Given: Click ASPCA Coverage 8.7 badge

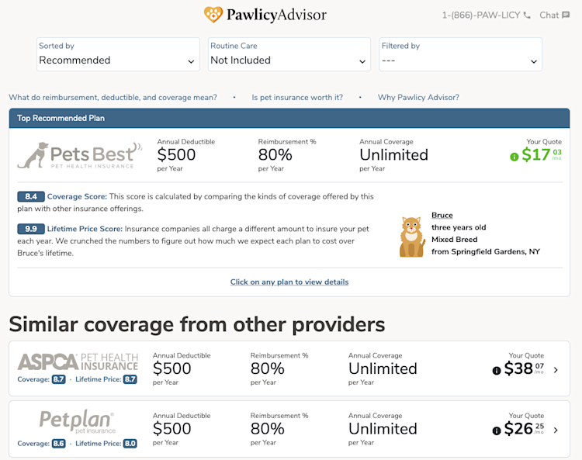Looking at the screenshot, I should click(x=58, y=379).
